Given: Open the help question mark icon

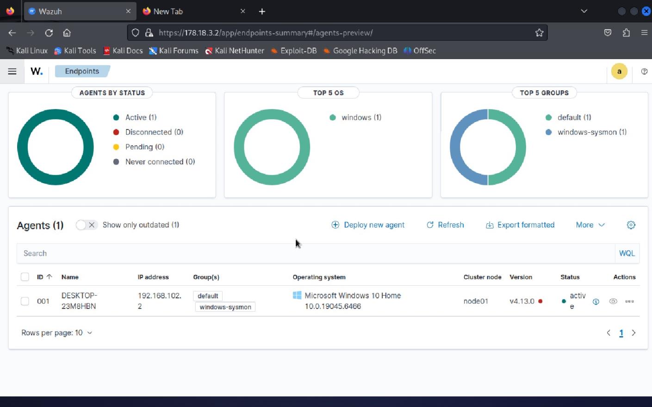Looking at the screenshot, I should tap(644, 71).
